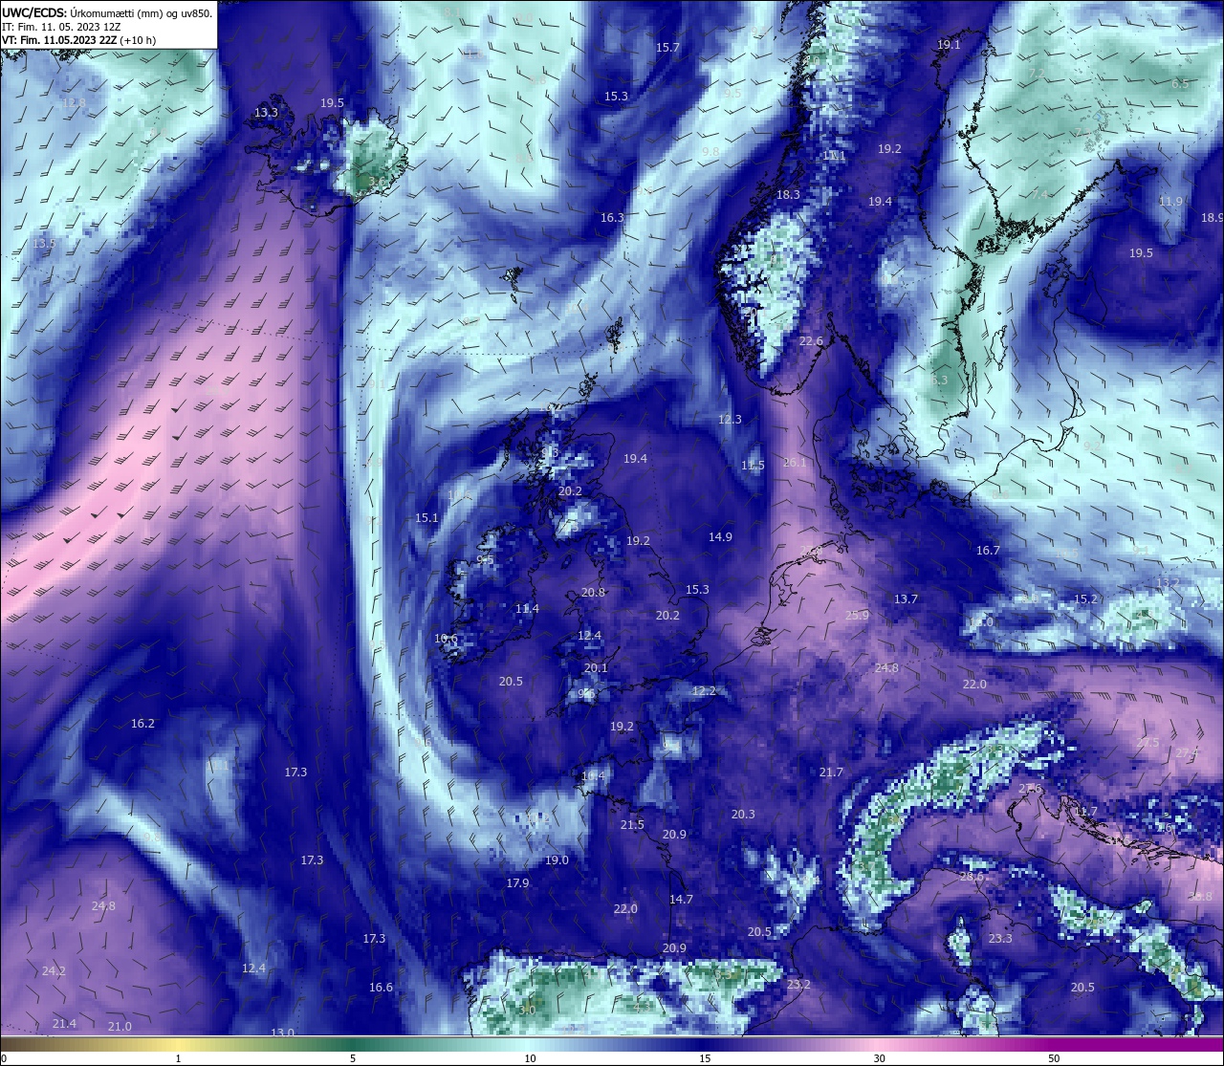Click the legend tick label '30'
Image resolution: width=1224 pixels, height=1066 pixels.
(x=879, y=1058)
